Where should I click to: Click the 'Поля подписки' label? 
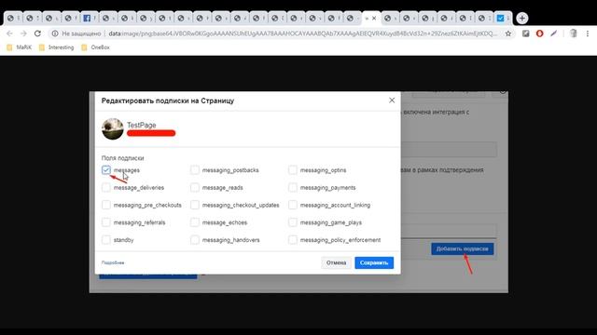(122, 158)
